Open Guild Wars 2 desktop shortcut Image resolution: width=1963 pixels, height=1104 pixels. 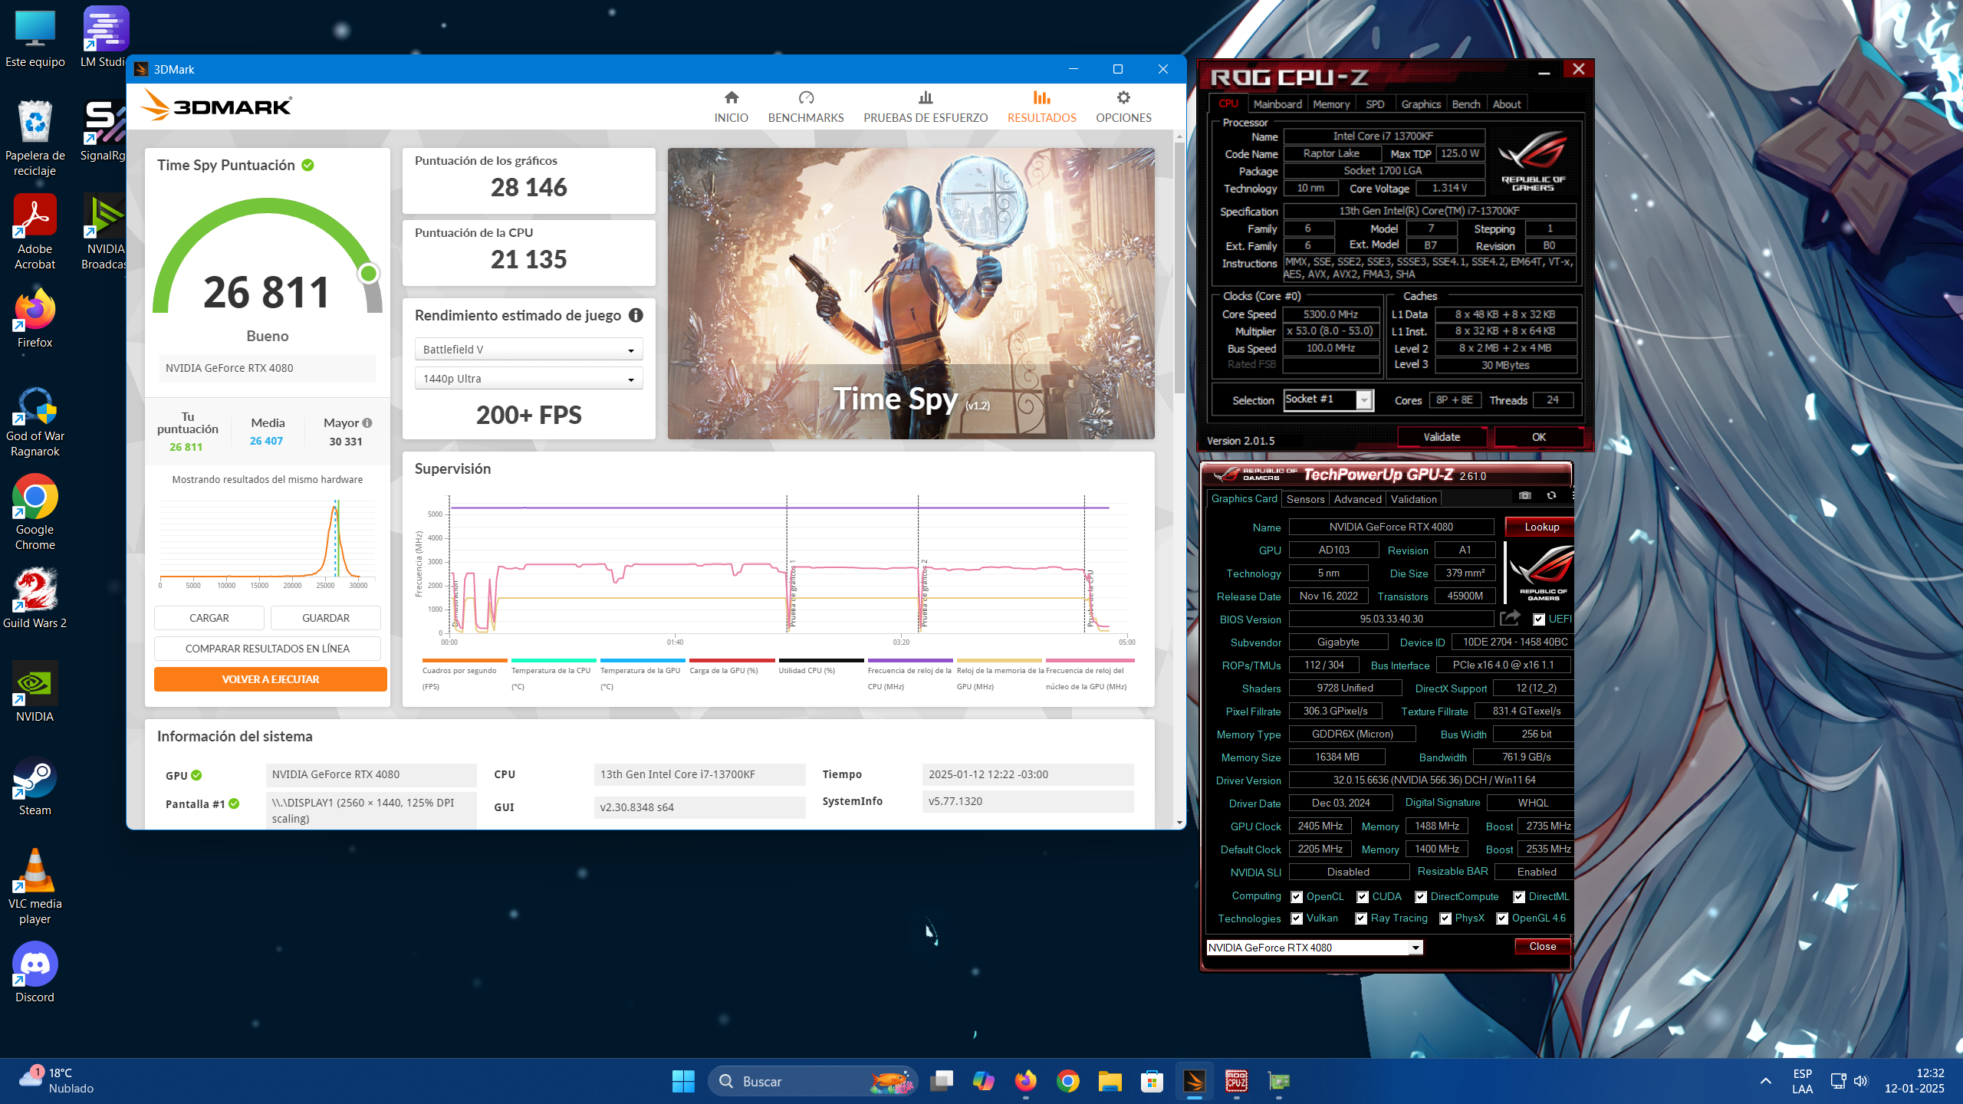(35, 599)
